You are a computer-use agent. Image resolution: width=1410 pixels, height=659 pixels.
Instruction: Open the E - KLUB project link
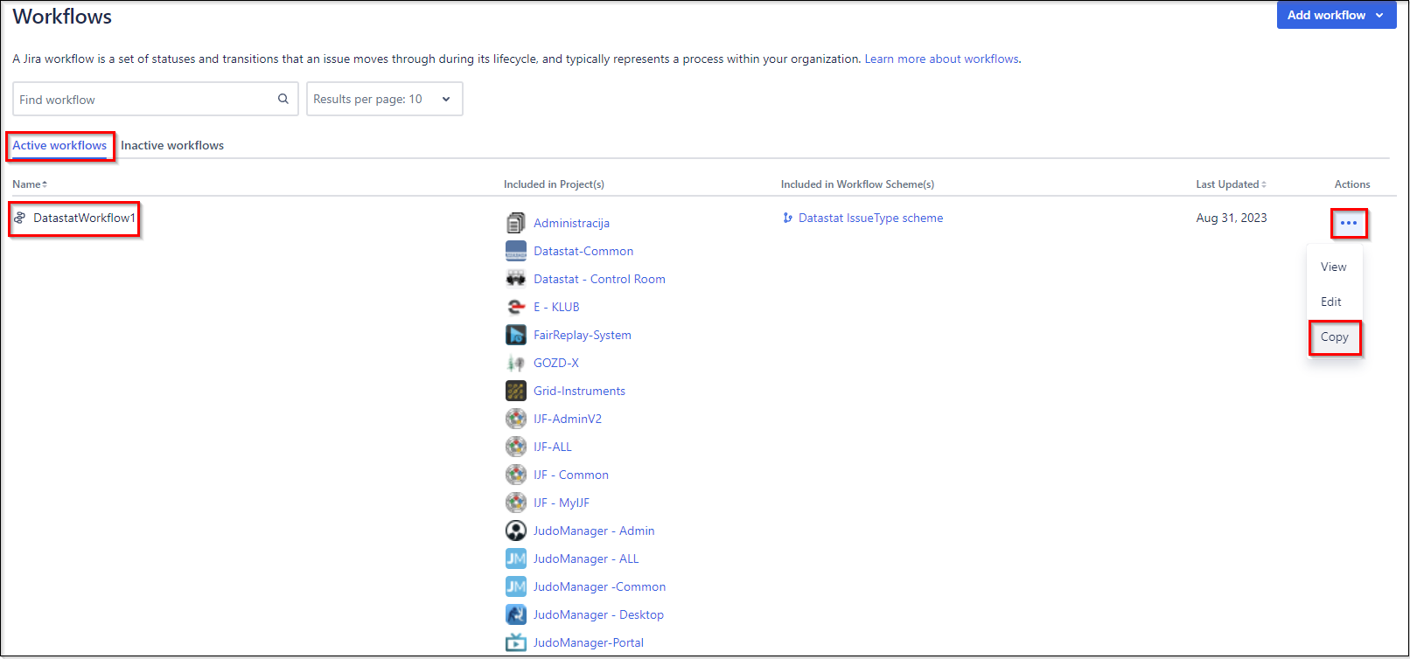coord(556,307)
